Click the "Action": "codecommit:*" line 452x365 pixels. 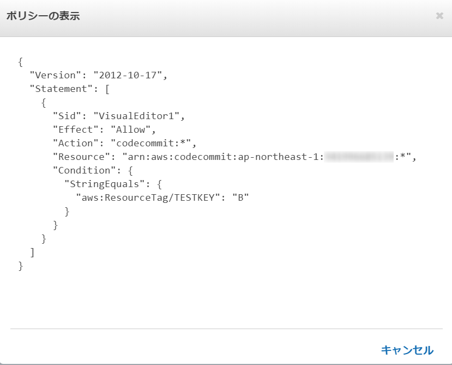[x=124, y=143]
